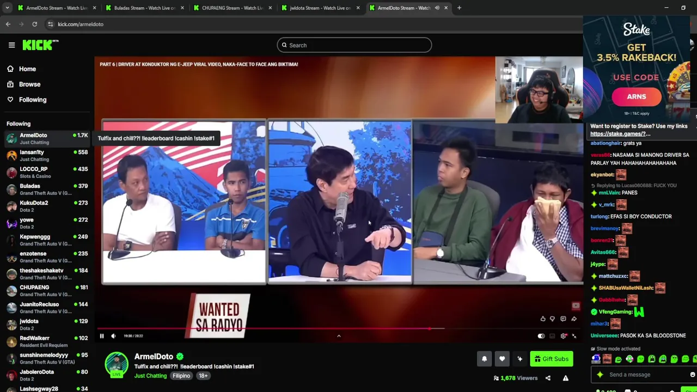
Task: Open RedWalkerr channel in sidebar
Action: pos(47,341)
